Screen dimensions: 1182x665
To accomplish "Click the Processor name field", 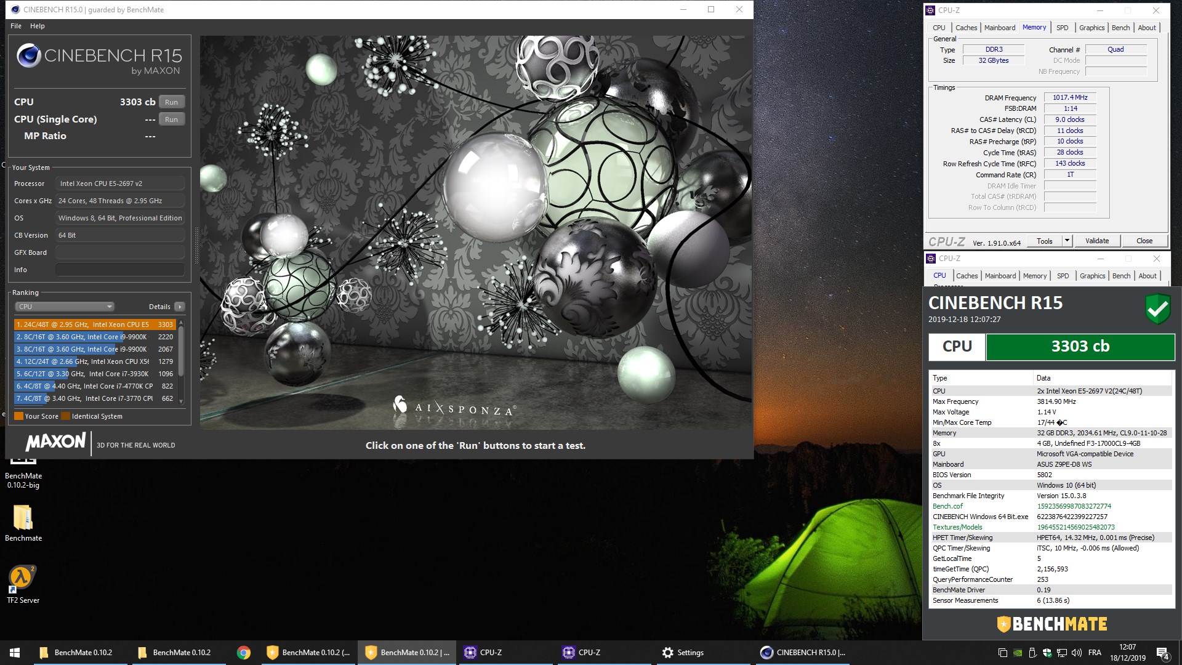I will point(120,183).
